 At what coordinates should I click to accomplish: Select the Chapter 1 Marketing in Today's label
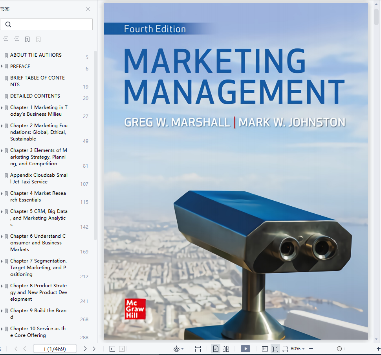point(39,111)
